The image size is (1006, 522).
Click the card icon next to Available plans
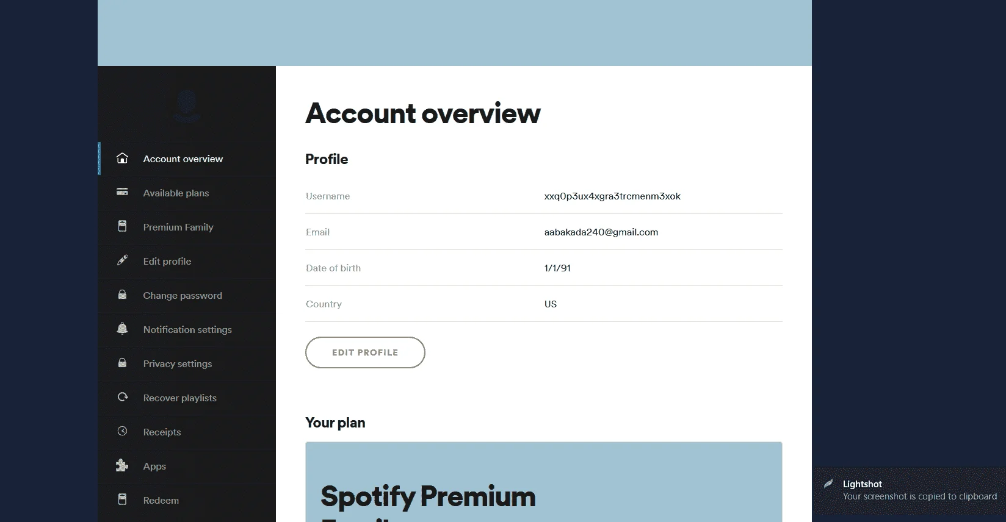point(122,192)
